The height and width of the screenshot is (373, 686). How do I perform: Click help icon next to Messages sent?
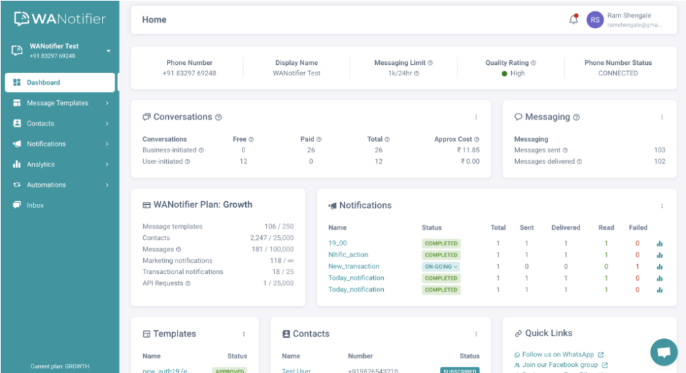click(565, 150)
